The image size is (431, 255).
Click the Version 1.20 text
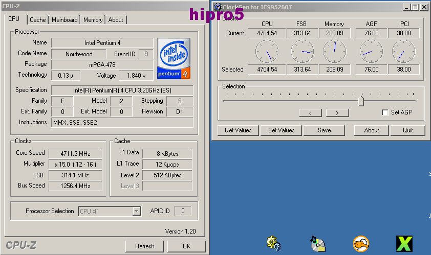tap(180, 231)
